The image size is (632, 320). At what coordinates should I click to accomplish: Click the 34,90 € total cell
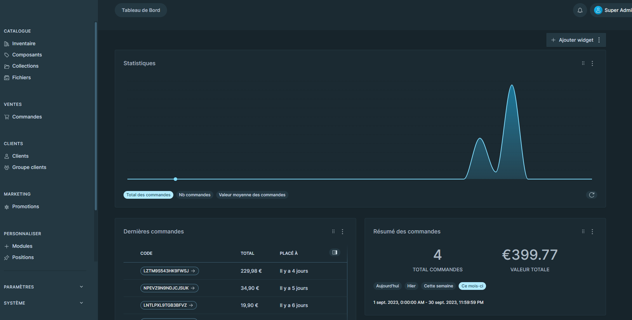250,288
